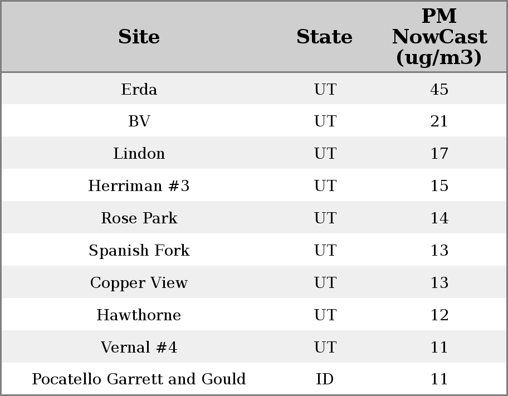Click the PM value 14 for Rose Park
Screen dimensions: 508x396
coord(439,218)
